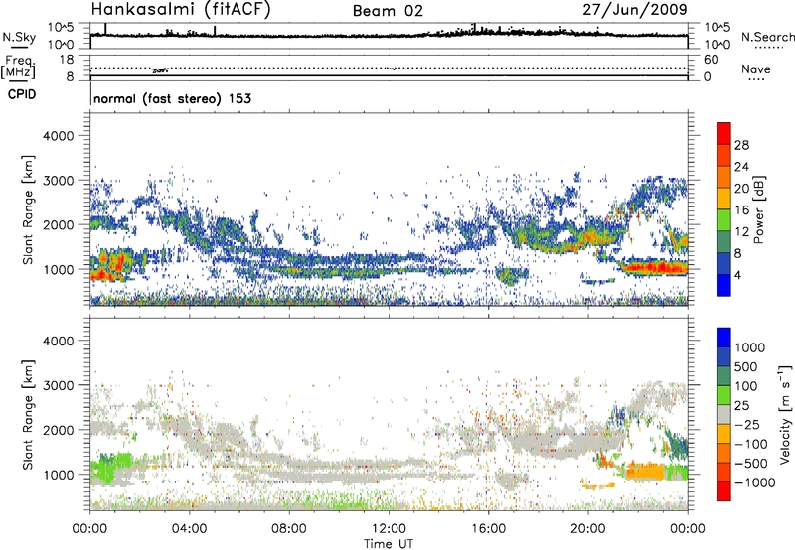
Task: Select the 16 label on the power colorbar
Action: coord(741,210)
